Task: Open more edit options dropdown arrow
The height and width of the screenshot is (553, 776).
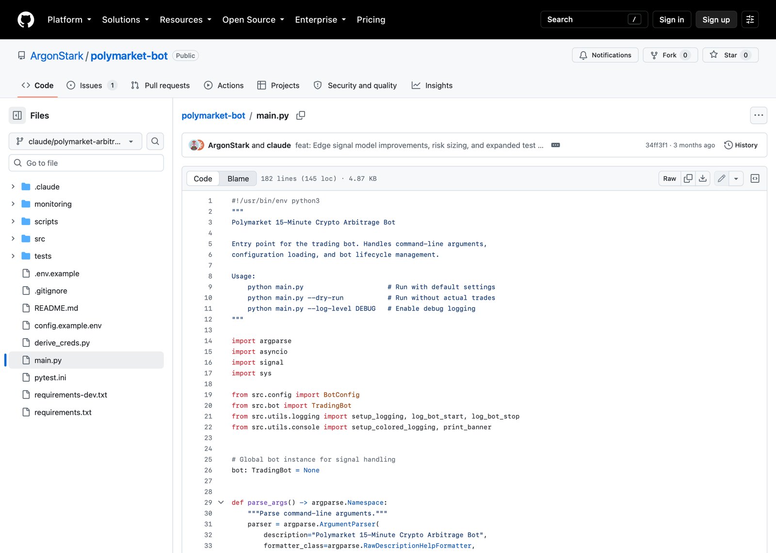Action: (736, 179)
